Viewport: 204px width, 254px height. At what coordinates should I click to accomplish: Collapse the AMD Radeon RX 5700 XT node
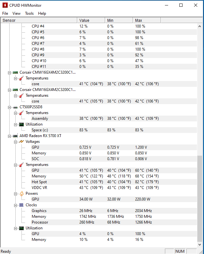[10, 136]
